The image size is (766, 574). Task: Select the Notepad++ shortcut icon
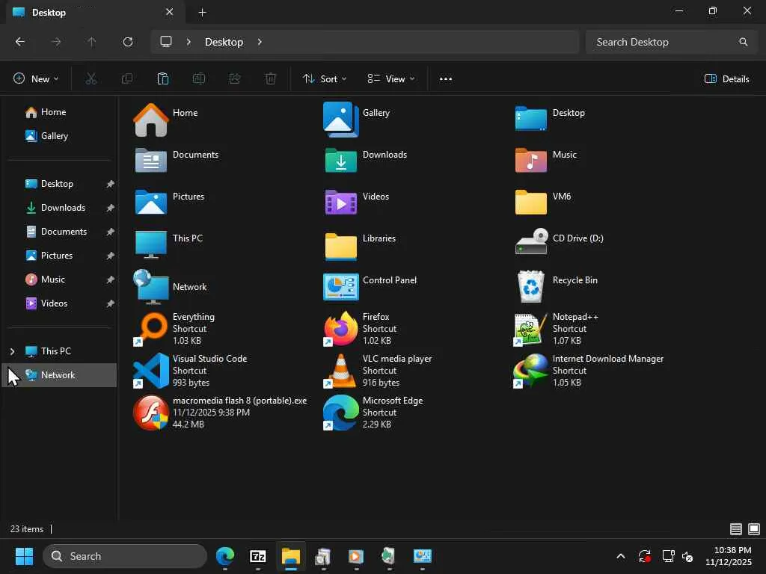[530, 329]
